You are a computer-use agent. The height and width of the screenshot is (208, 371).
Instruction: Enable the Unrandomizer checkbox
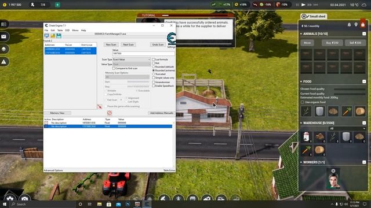tap(153, 82)
